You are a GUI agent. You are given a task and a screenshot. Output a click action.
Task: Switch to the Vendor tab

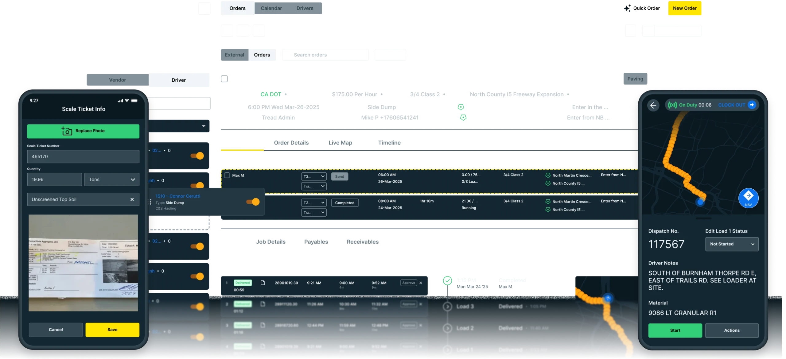(118, 80)
